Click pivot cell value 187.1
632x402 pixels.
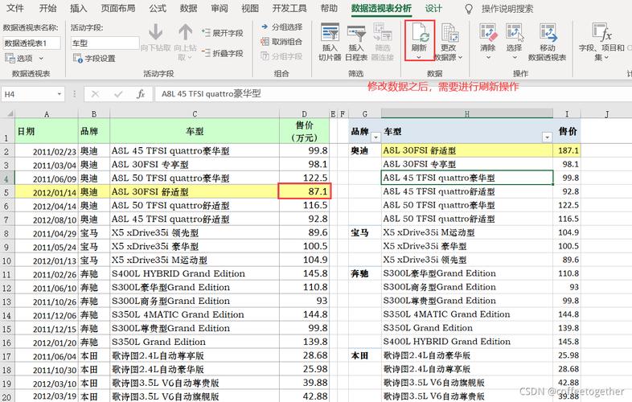tap(567, 150)
